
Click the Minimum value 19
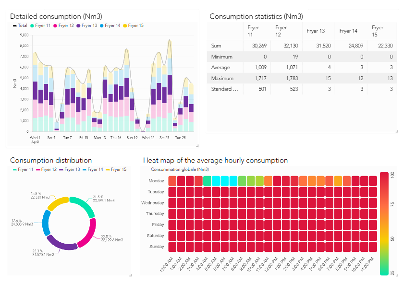click(x=295, y=57)
